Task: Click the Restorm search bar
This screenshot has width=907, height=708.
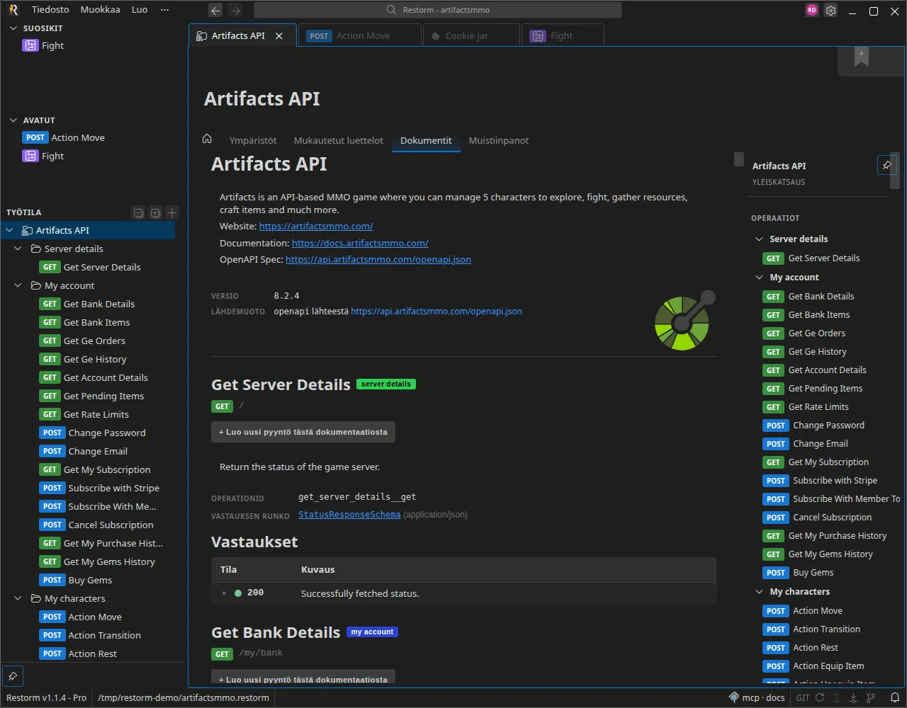Action: click(438, 10)
